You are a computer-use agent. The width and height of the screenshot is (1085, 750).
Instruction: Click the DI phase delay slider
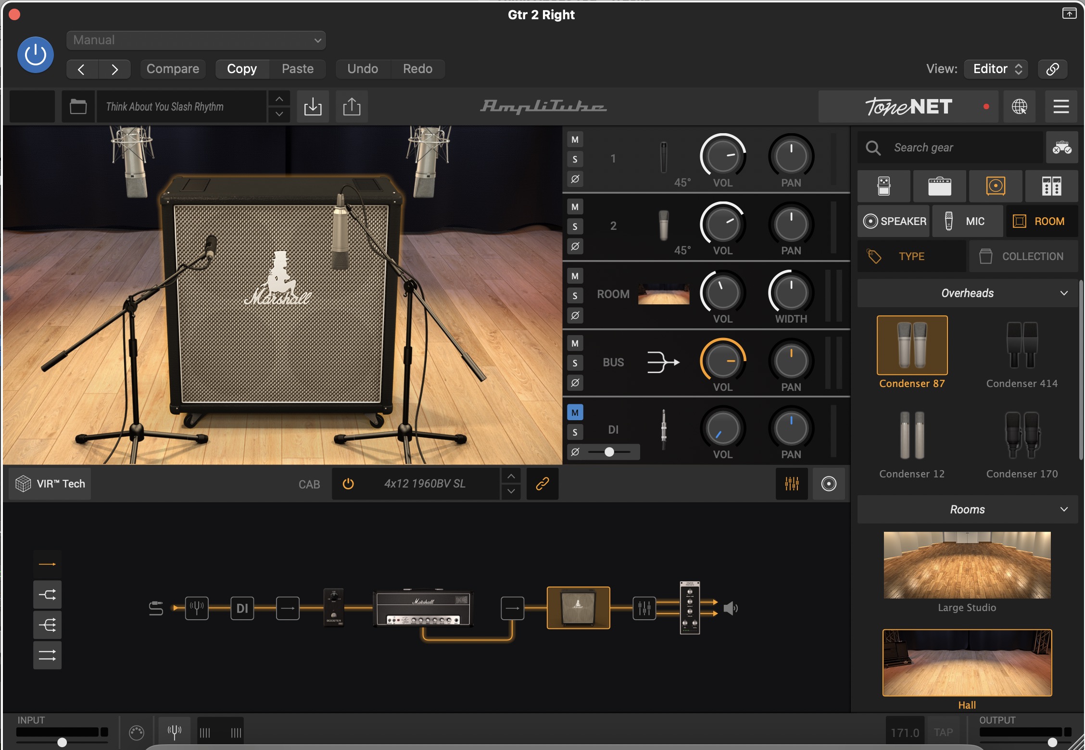[x=609, y=452]
